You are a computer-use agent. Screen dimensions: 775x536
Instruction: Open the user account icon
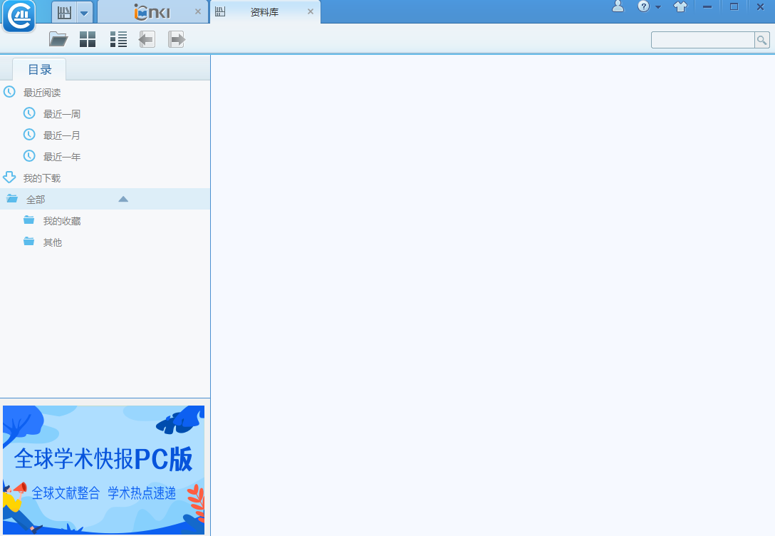tap(618, 6)
